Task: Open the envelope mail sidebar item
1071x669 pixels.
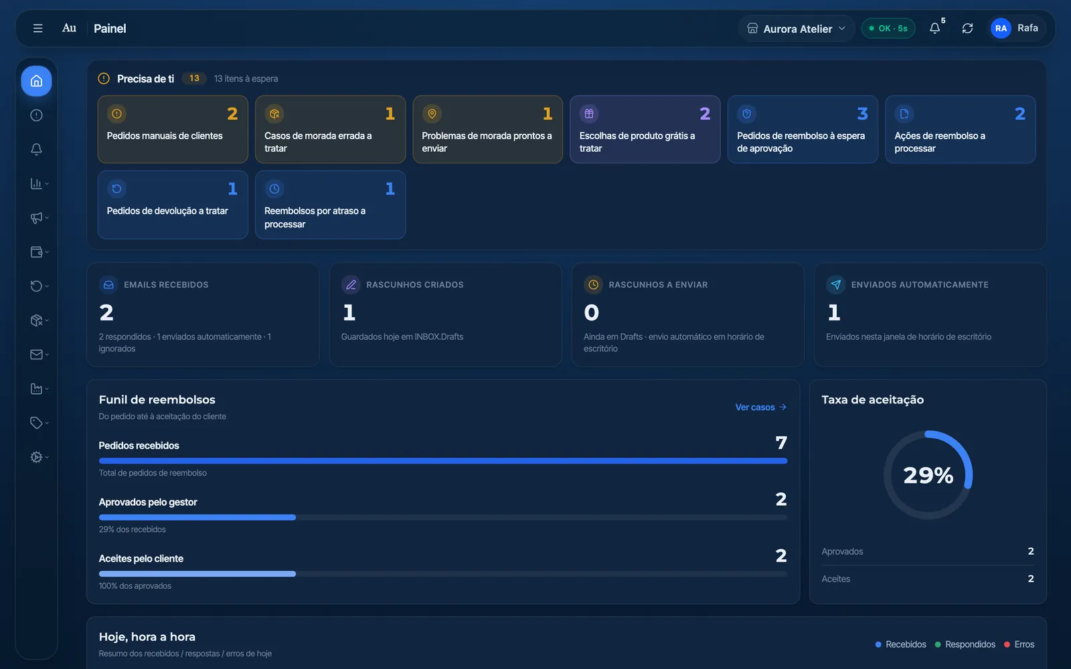Action: point(39,355)
